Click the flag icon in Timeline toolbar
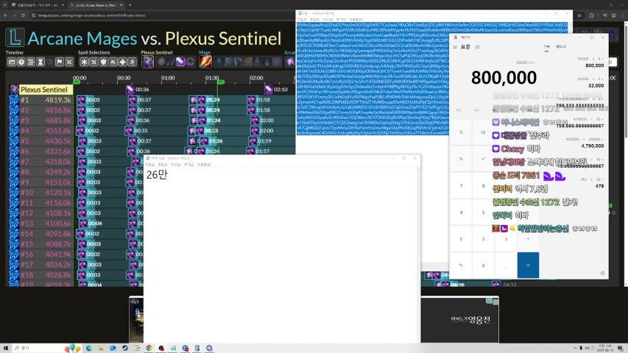Image resolution: width=628 pixels, height=353 pixels. point(60,62)
